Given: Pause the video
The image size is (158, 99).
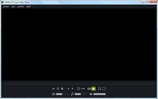Looking at the screenshot, I should [x=58, y=89].
